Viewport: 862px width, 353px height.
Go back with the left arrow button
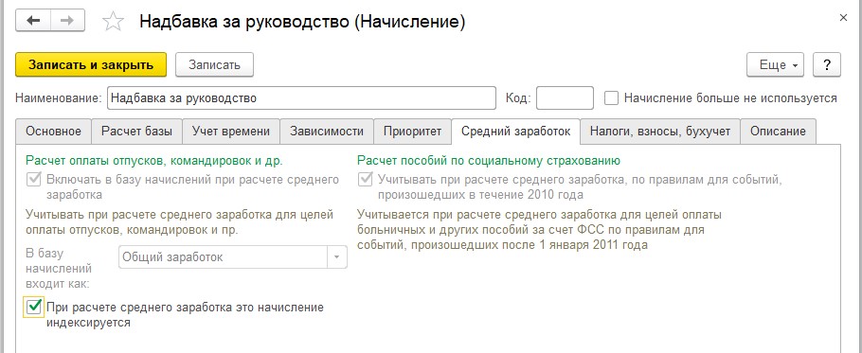tap(33, 21)
